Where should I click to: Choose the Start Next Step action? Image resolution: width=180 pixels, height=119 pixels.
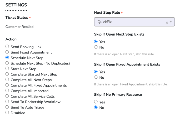click(7, 69)
